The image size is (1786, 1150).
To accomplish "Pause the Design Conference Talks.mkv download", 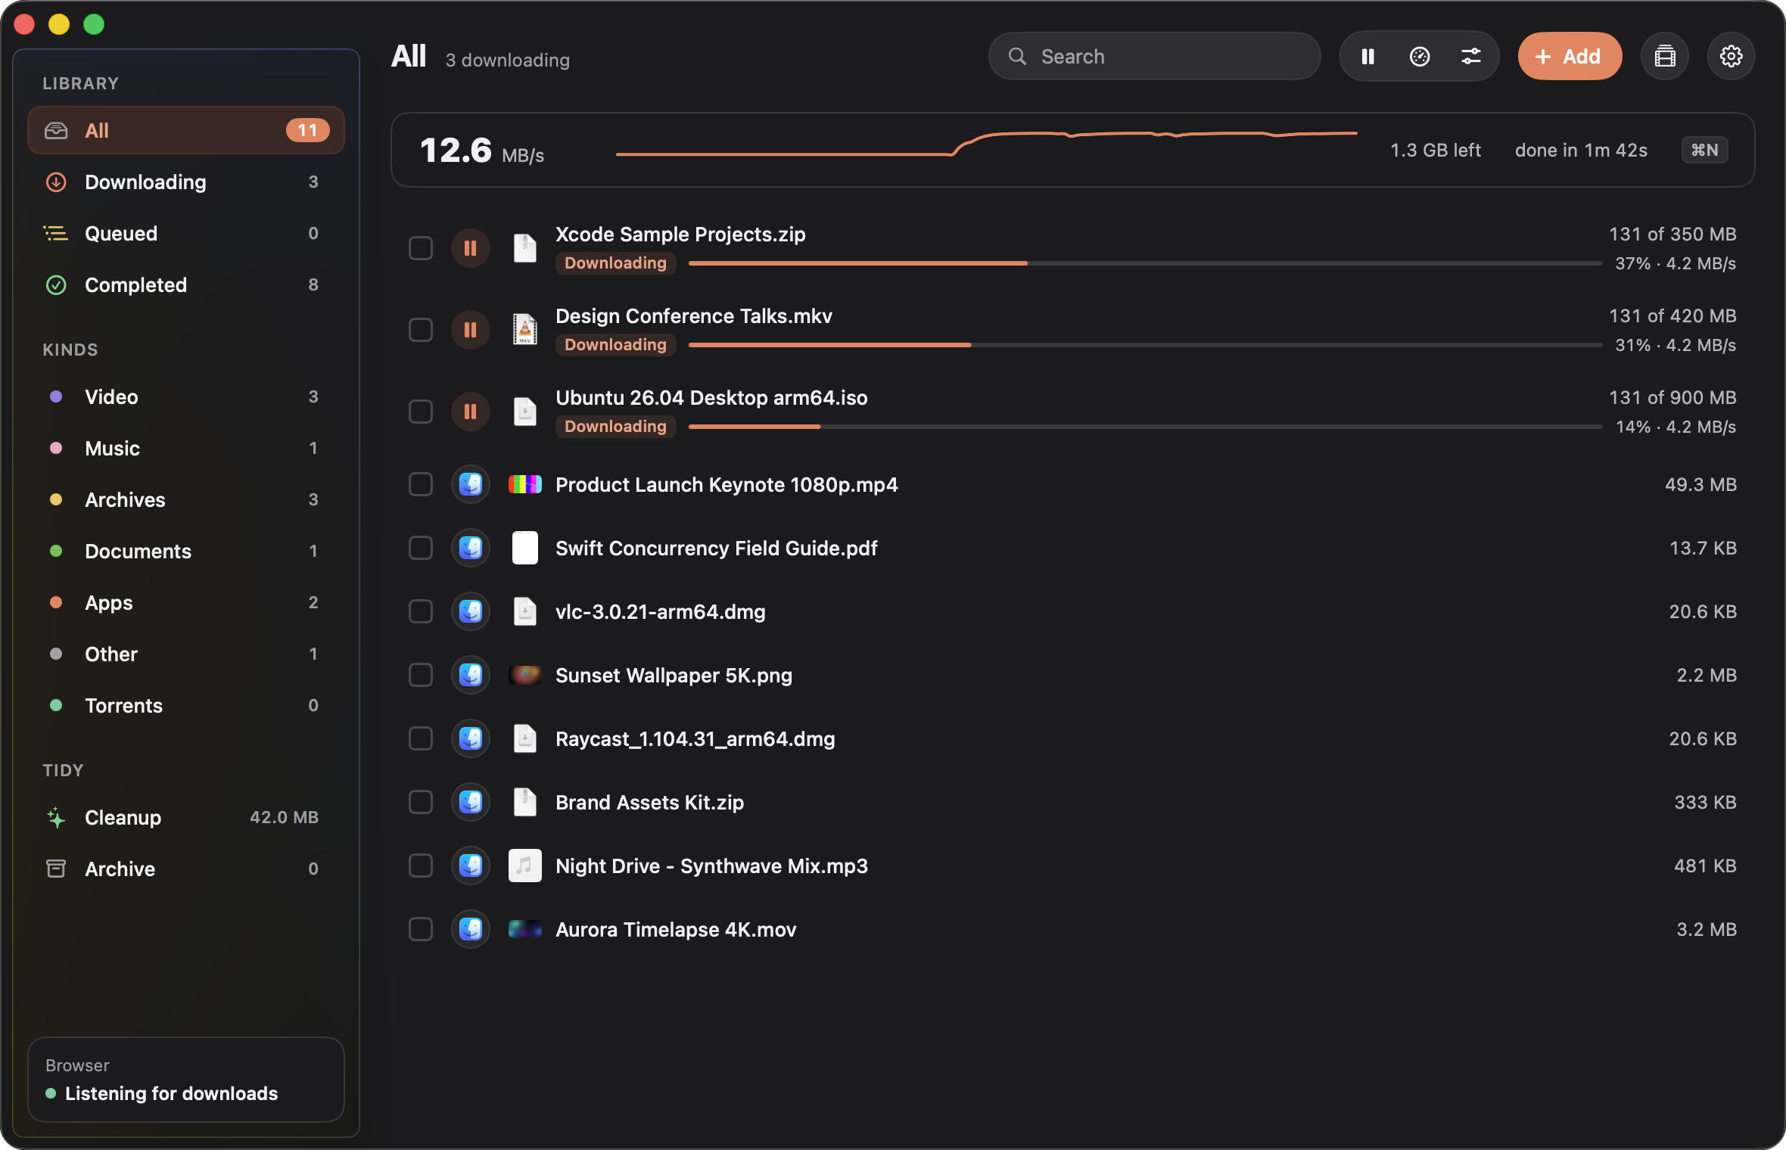I will click(x=471, y=330).
